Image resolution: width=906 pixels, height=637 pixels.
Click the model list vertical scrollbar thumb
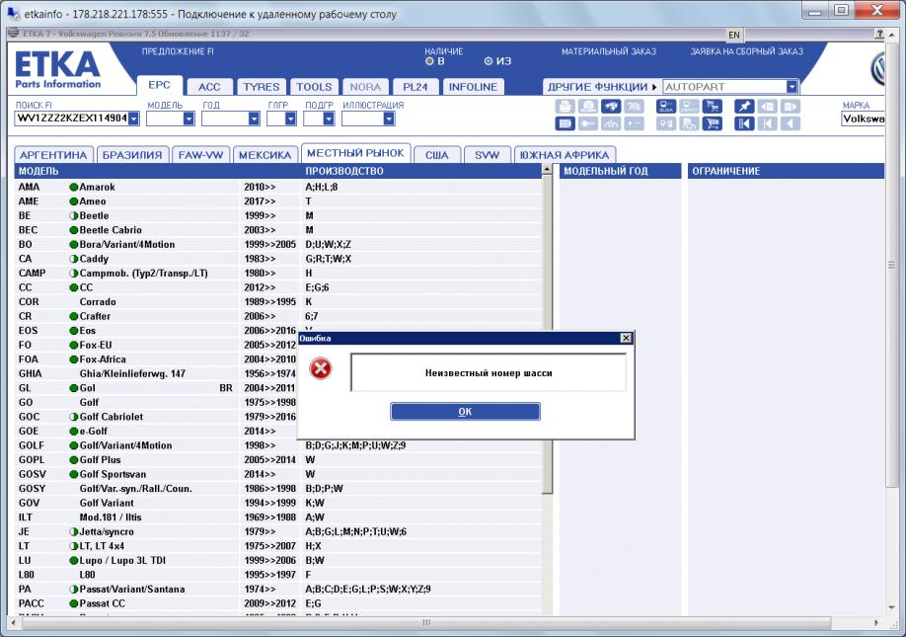tap(547, 335)
